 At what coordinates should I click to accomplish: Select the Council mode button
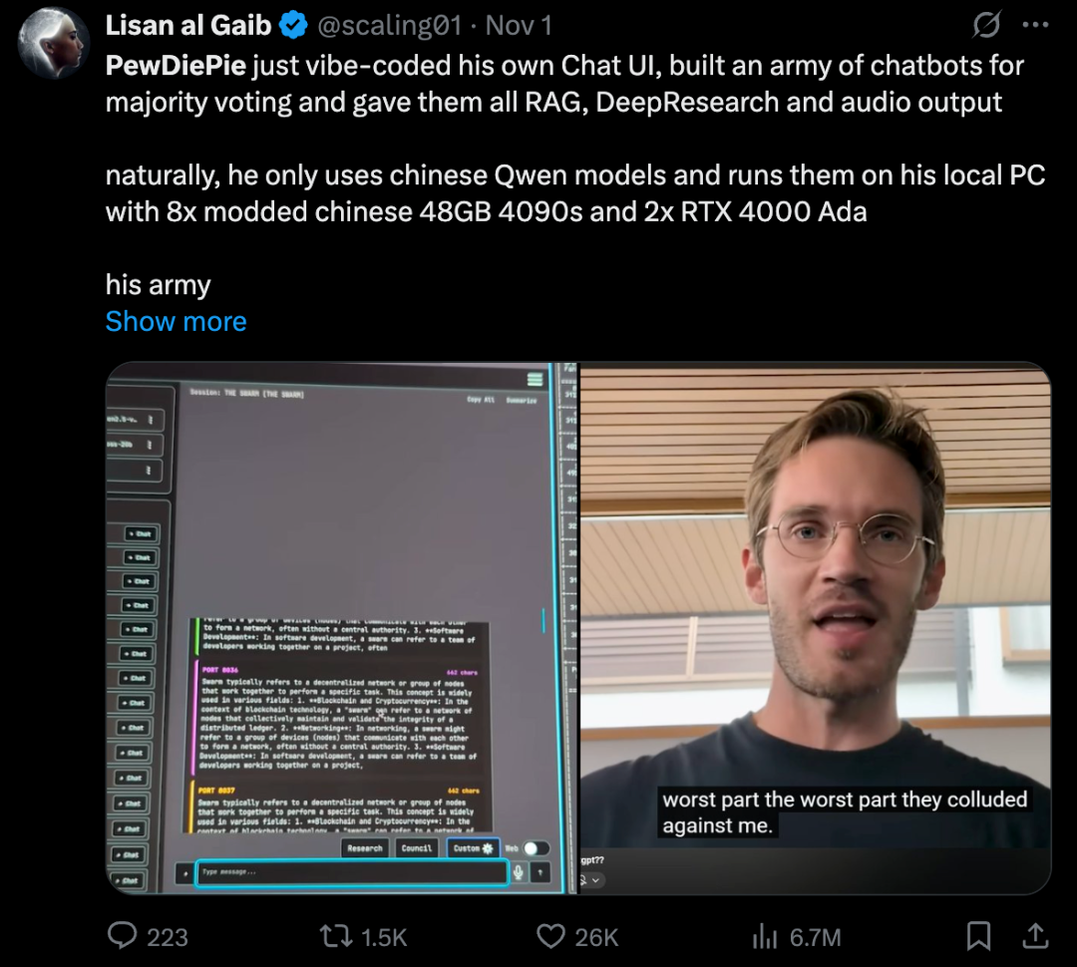click(x=417, y=848)
